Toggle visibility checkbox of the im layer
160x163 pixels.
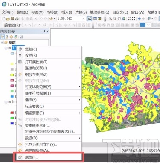[9, 102]
